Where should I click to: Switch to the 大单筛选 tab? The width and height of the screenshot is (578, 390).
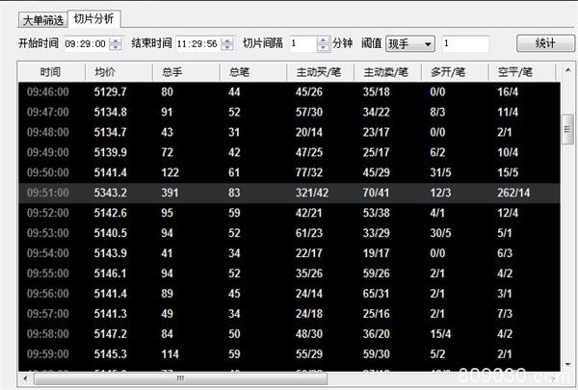(x=40, y=17)
